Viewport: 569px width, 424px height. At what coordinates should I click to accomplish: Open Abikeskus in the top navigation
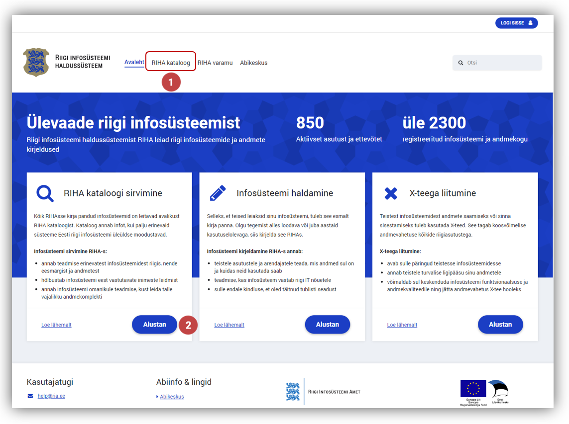click(x=254, y=63)
